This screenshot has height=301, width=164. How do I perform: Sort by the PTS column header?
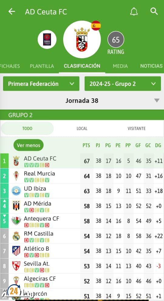[86, 145]
